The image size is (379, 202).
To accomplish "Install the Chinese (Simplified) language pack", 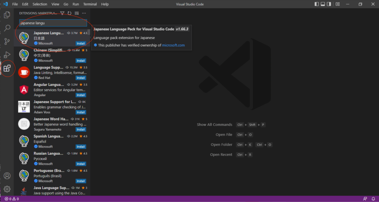I will [81, 61].
